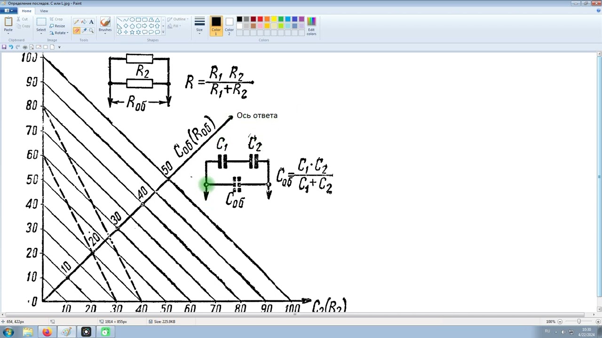Click the rectangular Select icon
This screenshot has height=338, width=602.
click(41, 22)
